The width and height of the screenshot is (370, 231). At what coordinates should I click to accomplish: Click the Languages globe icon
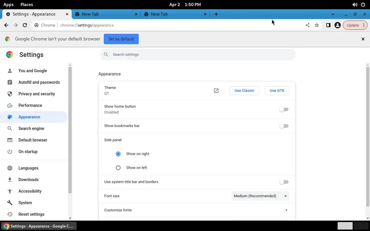(x=10, y=168)
